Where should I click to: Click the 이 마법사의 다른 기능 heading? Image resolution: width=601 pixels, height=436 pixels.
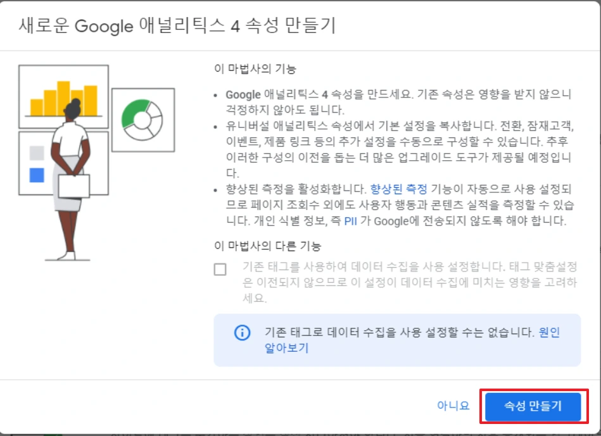(267, 246)
